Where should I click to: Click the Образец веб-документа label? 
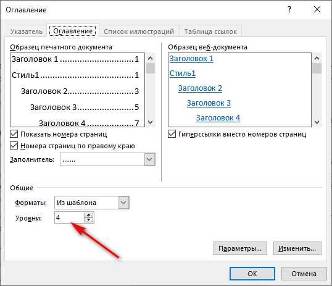pyautogui.click(x=207, y=47)
